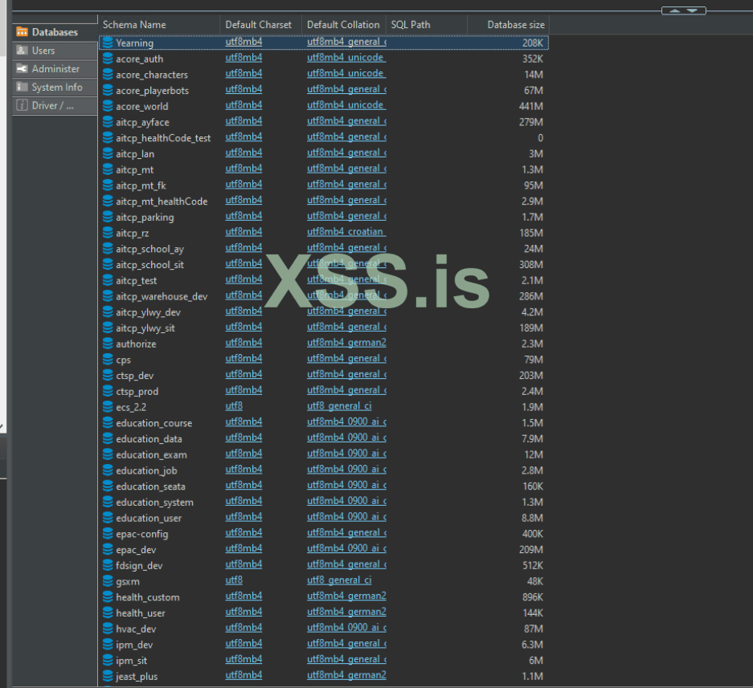Open the utf8 charset link for gsxm
The image size is (753, 688).
pos(234,580)
